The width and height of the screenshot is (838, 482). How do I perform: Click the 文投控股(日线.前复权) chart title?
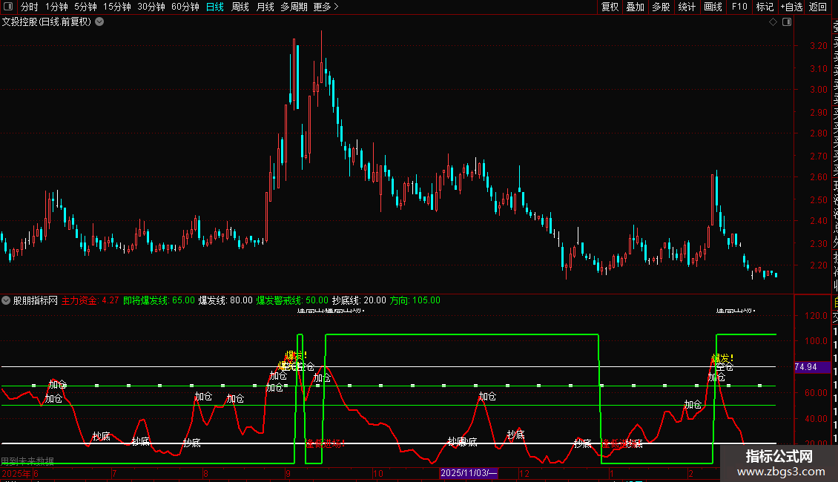pos(47,22)
